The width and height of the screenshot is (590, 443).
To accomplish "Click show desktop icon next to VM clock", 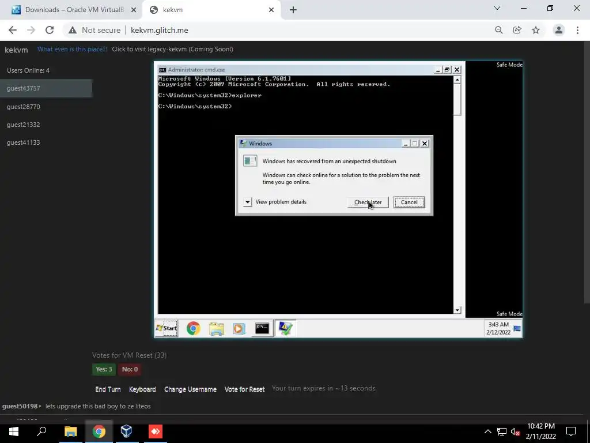I will (x=517, y=328).
